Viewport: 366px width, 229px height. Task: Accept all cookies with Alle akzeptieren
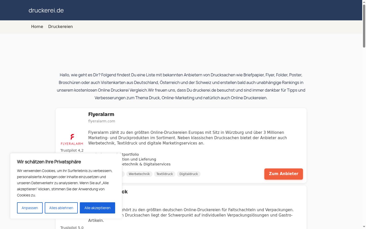(97, 208)
